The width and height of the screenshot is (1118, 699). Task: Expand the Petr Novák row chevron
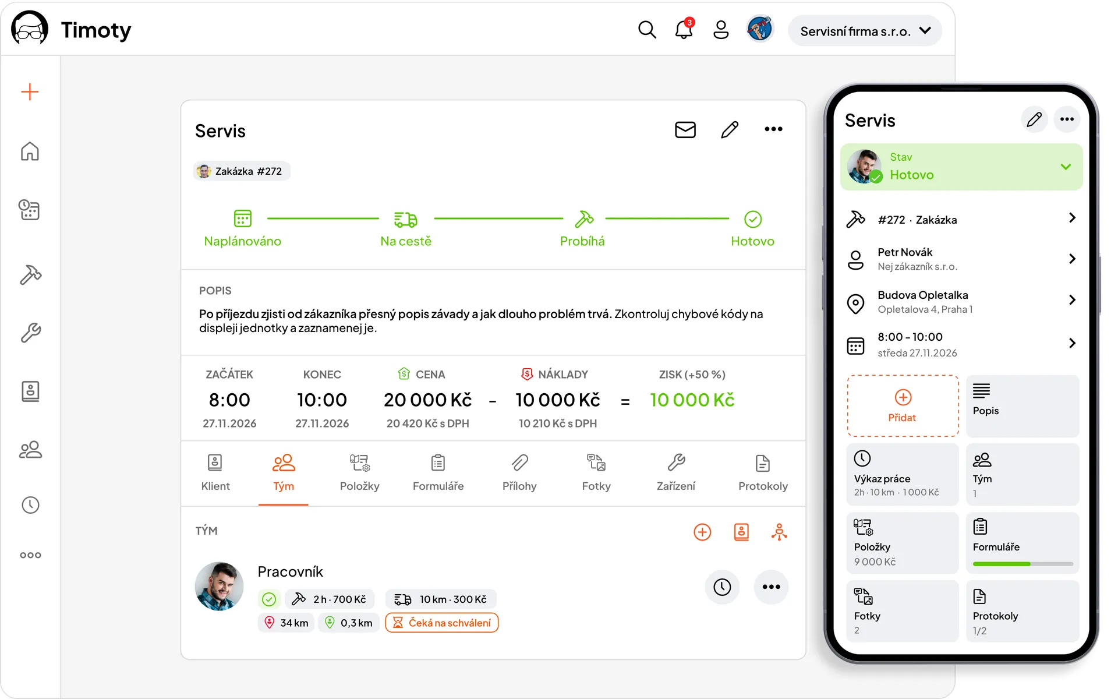1072,259
